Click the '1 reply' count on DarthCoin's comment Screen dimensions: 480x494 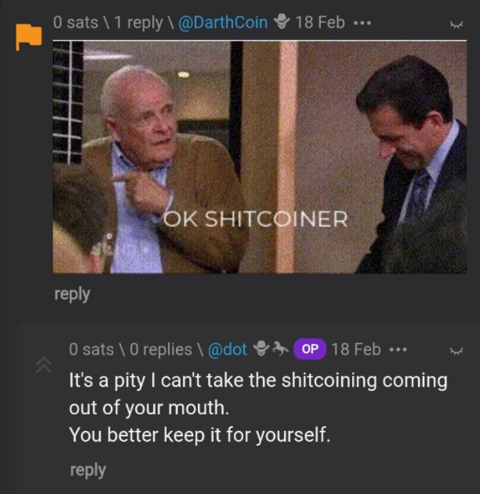tap(139, 22)
